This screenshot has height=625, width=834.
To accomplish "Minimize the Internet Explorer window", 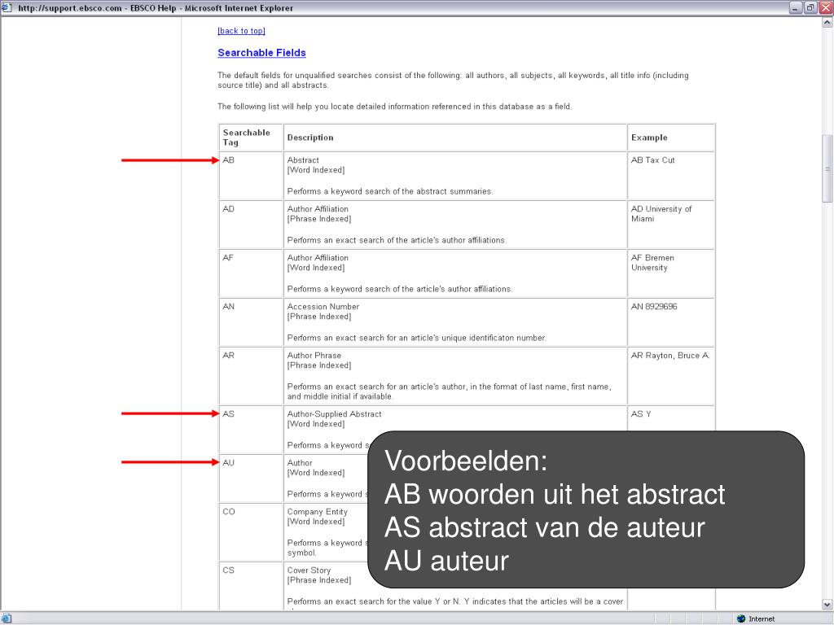I will 795,7.
